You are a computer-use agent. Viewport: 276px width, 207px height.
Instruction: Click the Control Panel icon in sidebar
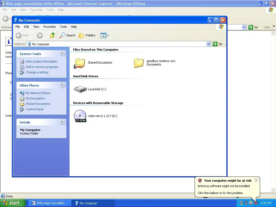coord(22,109)
